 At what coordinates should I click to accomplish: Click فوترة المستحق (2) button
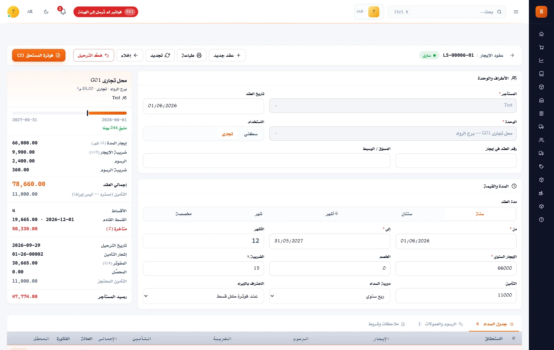pyautogui.click(x=39, y=55)
